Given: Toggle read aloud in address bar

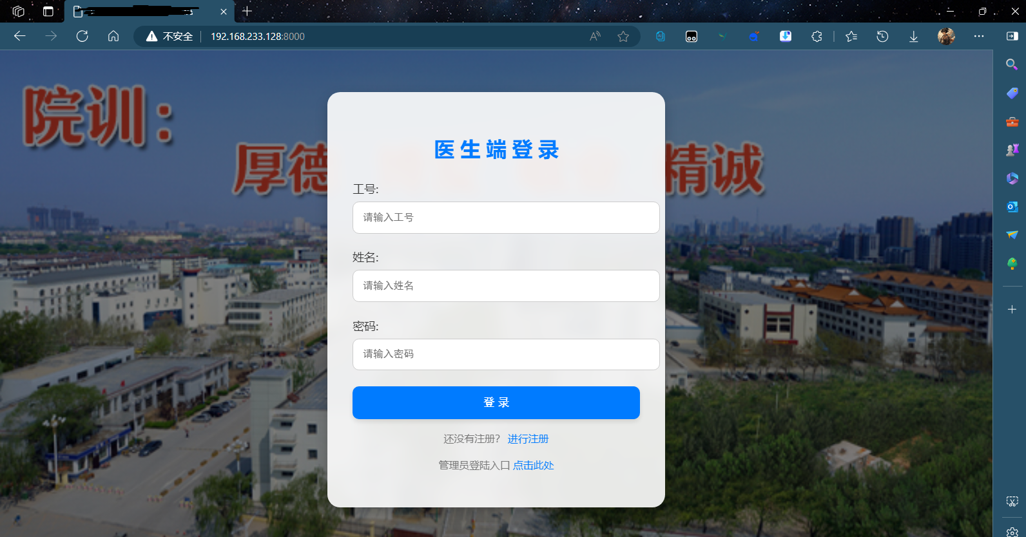Looking at the screenshot, I should [595, 37].
